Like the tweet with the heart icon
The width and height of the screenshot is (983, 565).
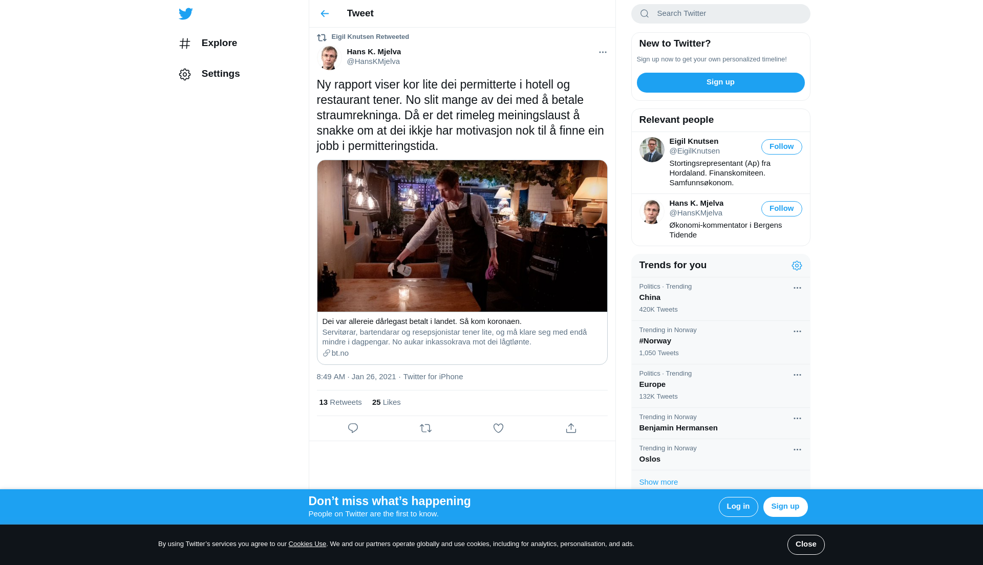point(498,428)
